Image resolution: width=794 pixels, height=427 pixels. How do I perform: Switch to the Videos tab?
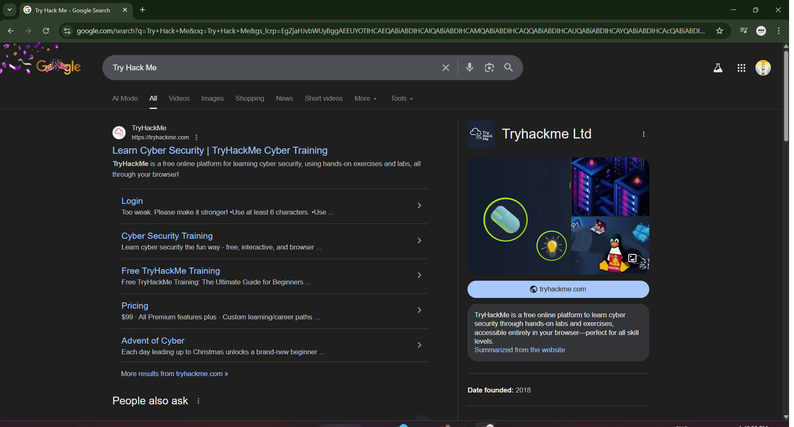tap(179, 99)
